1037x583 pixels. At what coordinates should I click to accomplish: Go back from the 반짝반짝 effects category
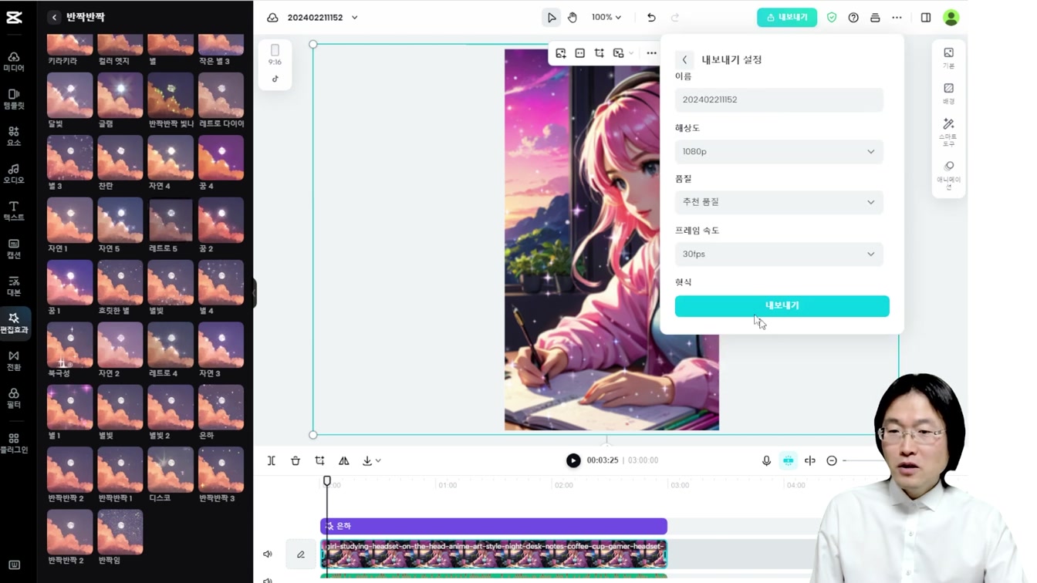54,17
